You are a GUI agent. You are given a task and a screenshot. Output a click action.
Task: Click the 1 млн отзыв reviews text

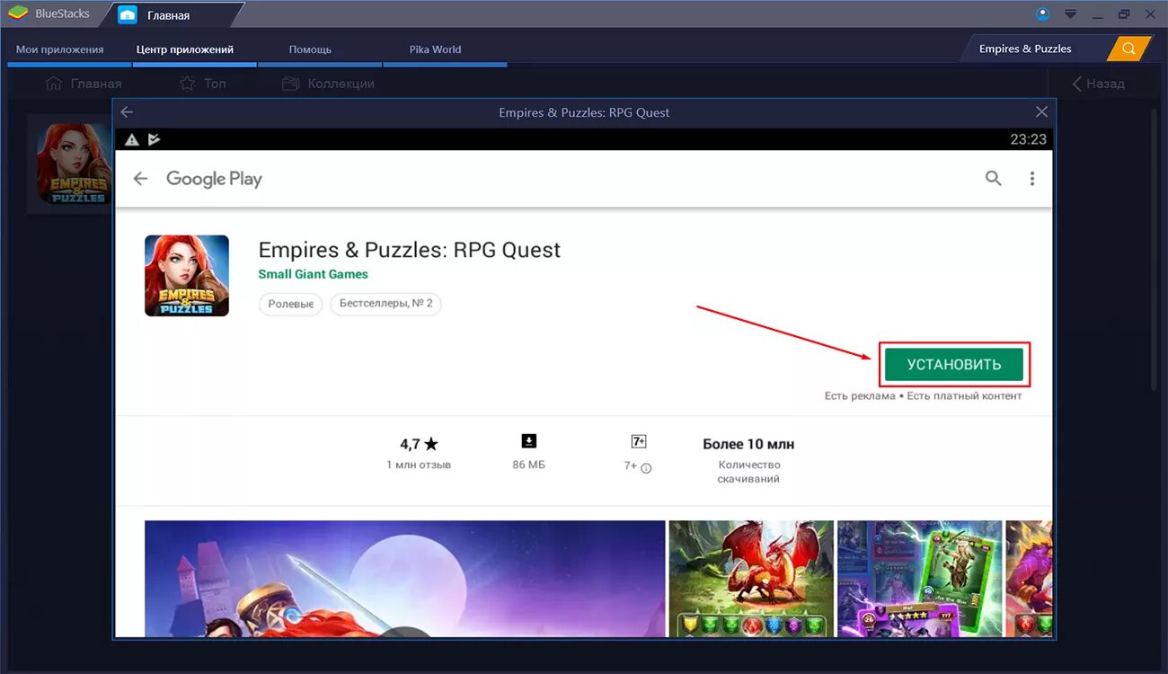point(419,465)
